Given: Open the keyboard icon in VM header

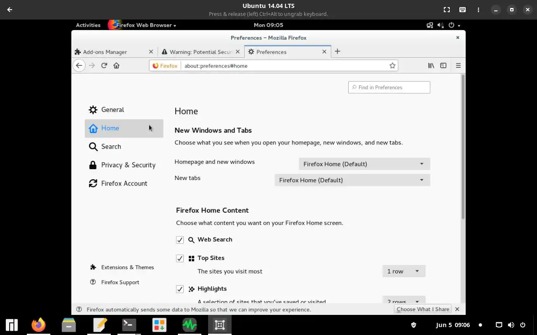Looking at the screenshot, I should click(462, 10).
